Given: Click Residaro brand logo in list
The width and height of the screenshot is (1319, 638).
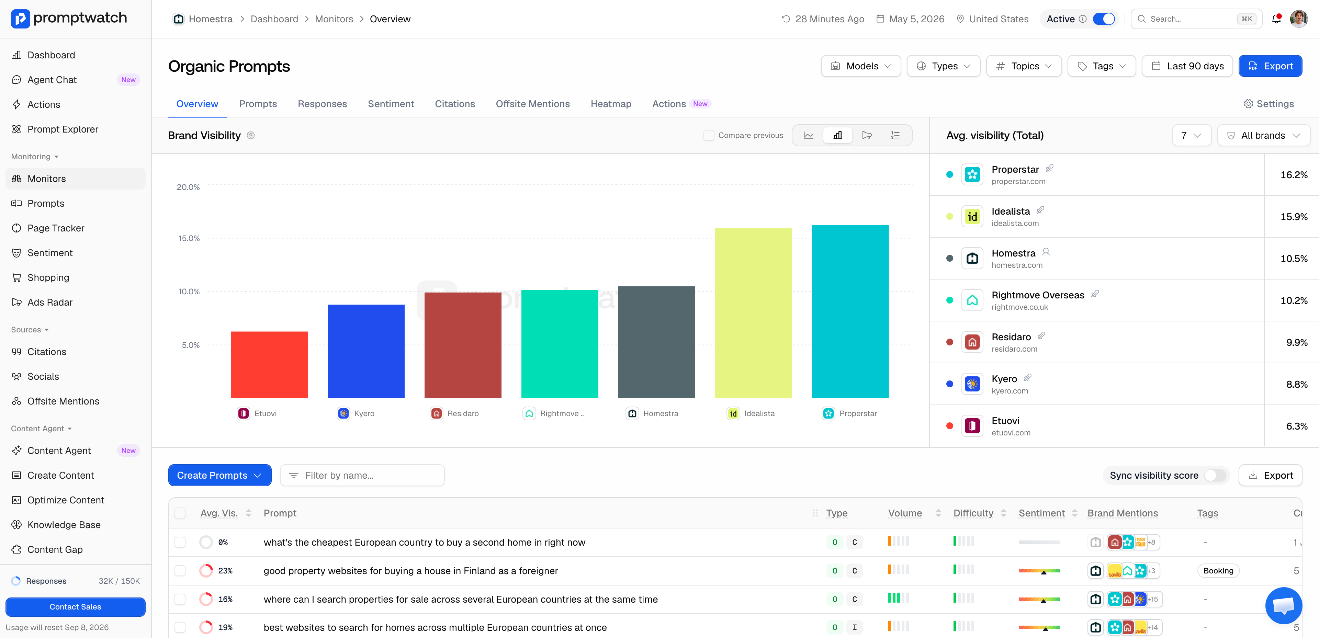Looking at the screenshot, I should pos(972,342).
